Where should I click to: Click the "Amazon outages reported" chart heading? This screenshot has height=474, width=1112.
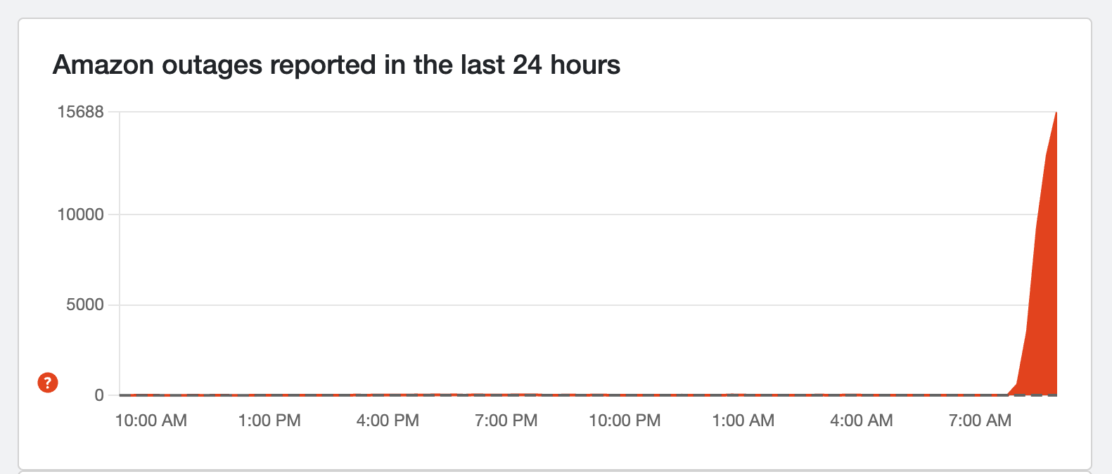(x=336, y=65)
